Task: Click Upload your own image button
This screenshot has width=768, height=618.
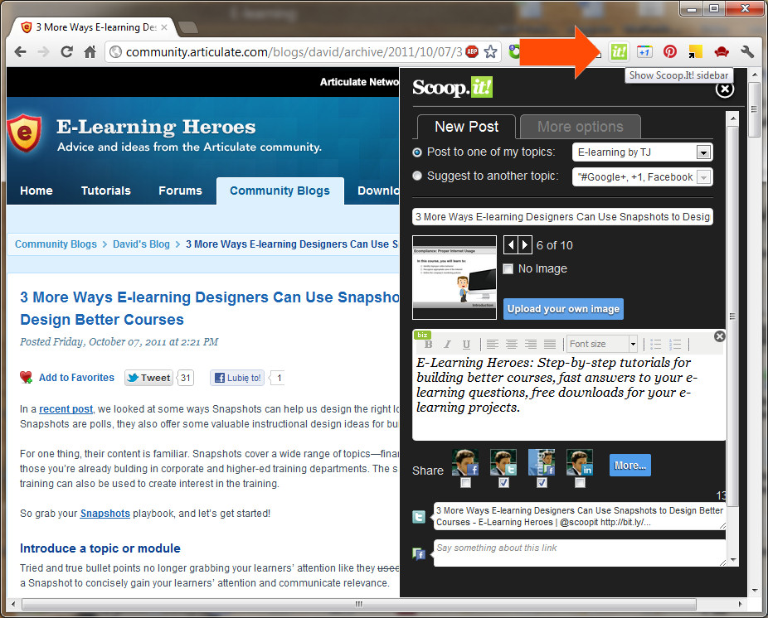Action: pyautogui.click(x=563, y=309)
